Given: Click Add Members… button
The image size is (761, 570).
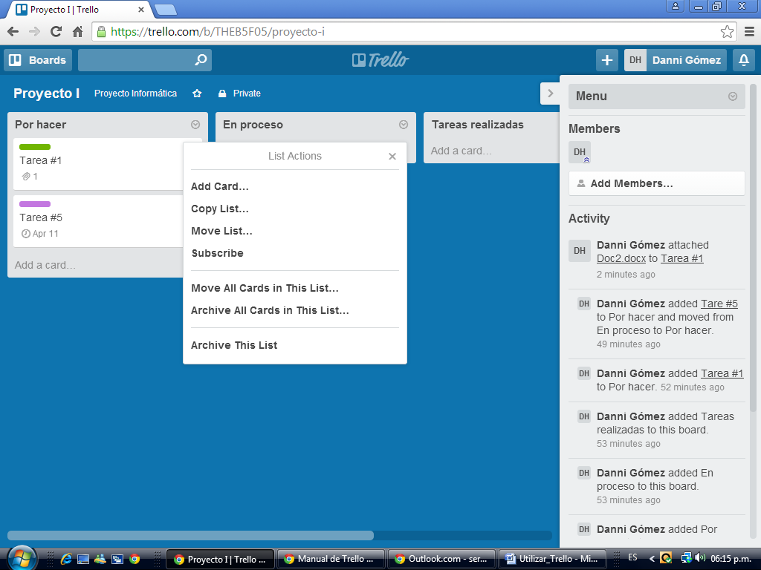Looking at the screenshot, I should click(657, 184).
